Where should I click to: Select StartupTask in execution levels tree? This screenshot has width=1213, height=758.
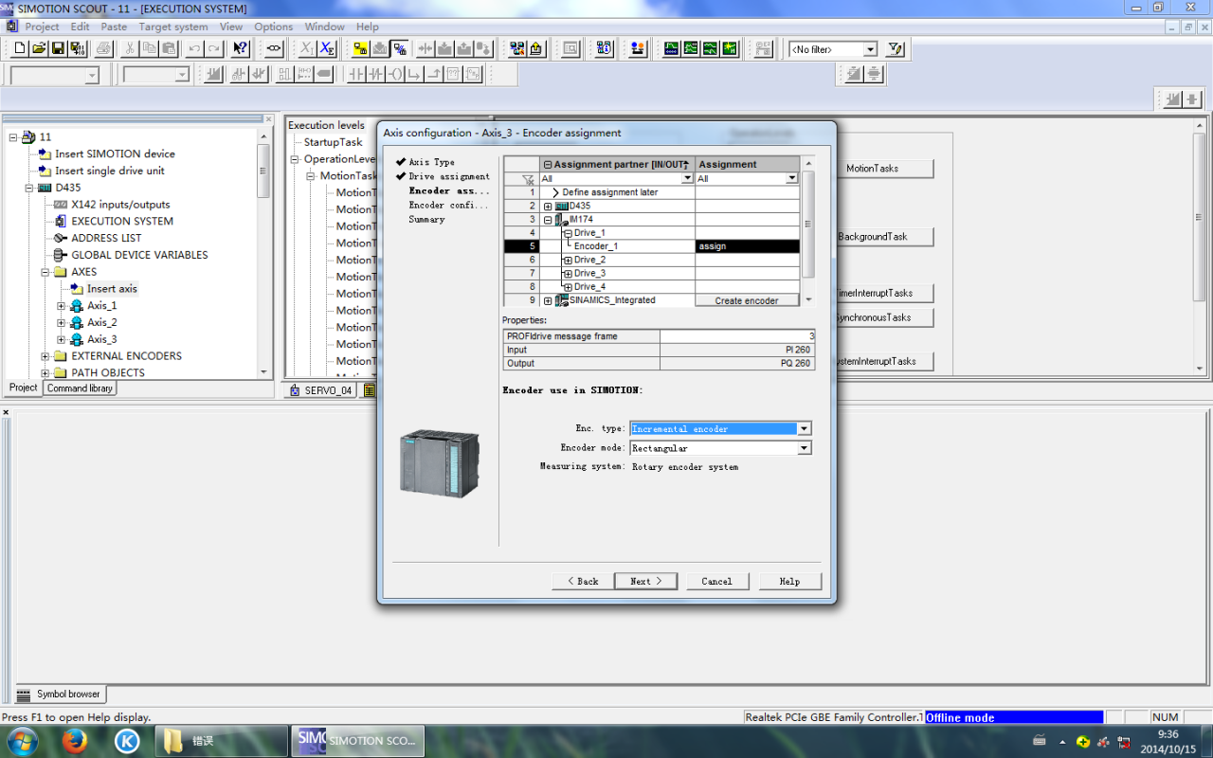333,142
